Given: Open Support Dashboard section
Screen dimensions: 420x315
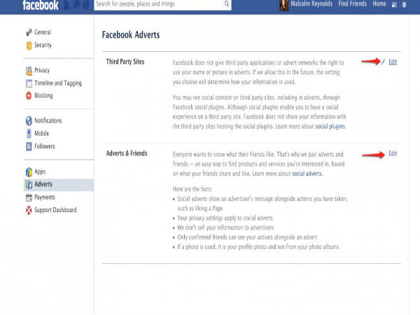Looking at the screenshot, I should click(55, 210).
